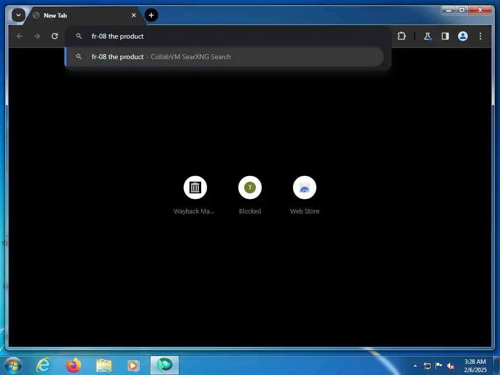Open the Web Store shortcut

coord(305,187)
